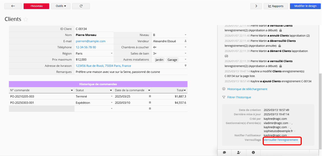Screen dimensions: 322x156
Task: Open the comments tab icon at bottom
Action: [224, 153]
